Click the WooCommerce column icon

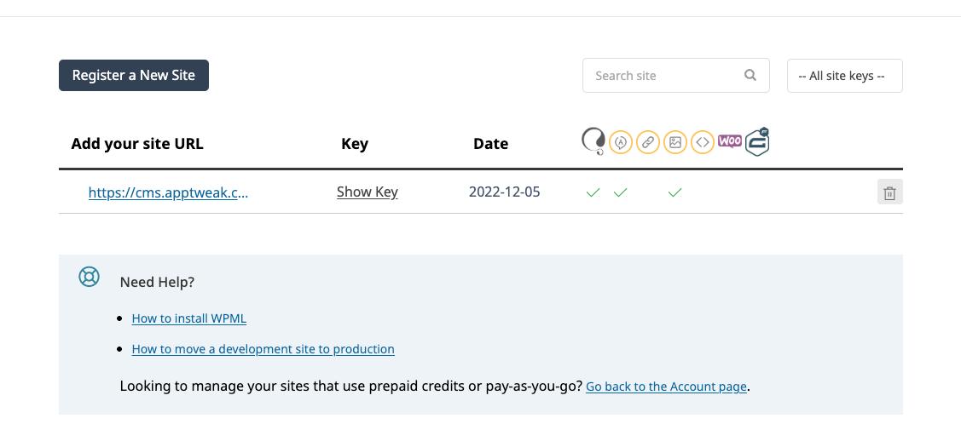(729, 141)
